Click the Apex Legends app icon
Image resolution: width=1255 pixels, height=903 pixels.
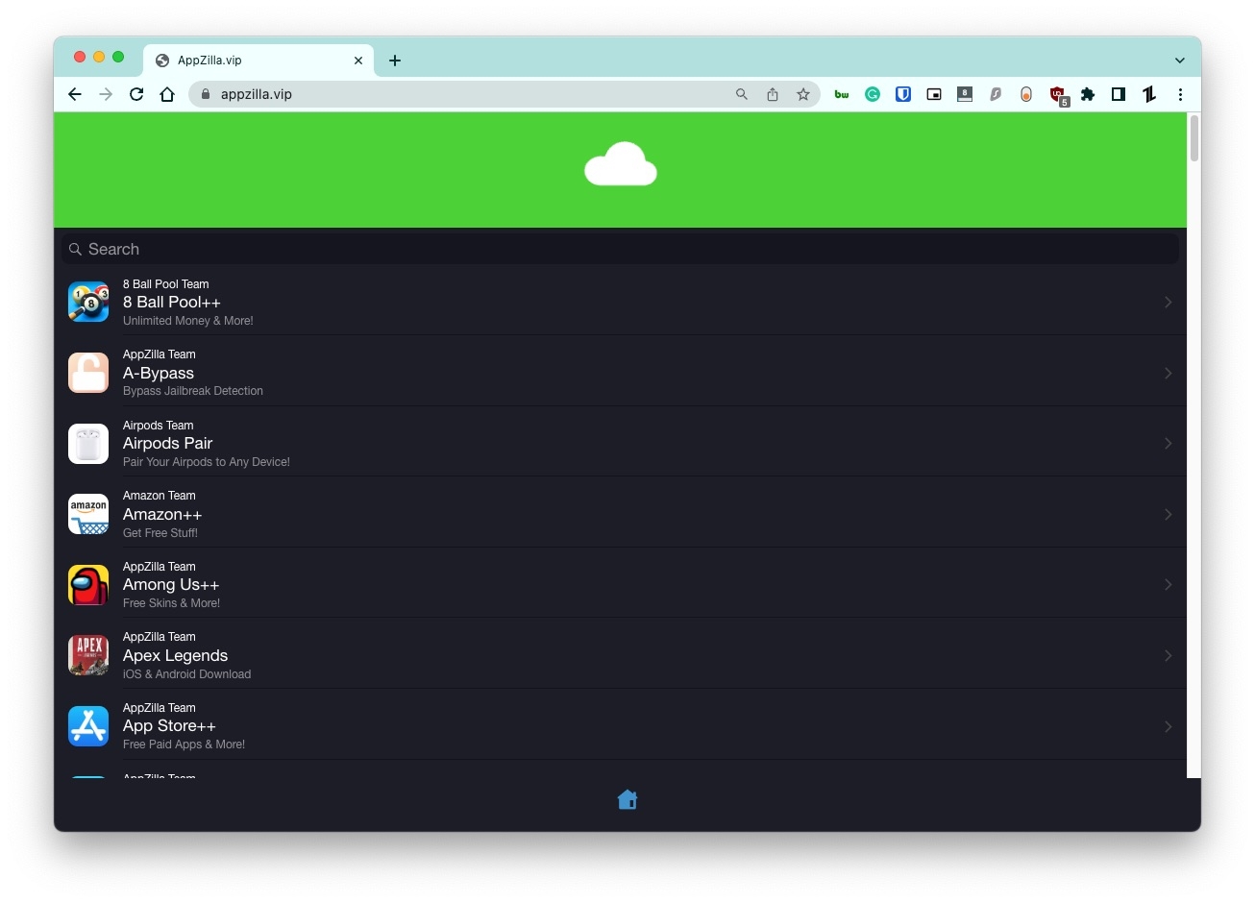point(88,655)
